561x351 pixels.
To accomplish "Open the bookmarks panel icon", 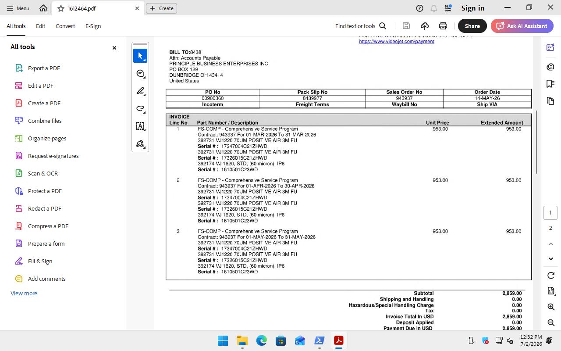I will 550,84.
